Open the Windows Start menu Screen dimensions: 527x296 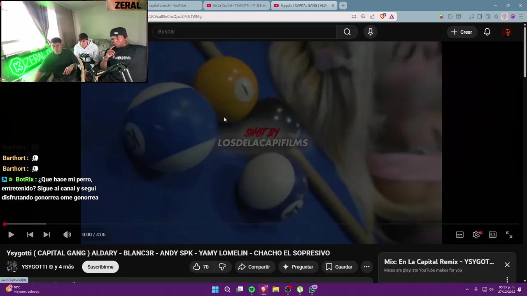(x=215, y=289)
